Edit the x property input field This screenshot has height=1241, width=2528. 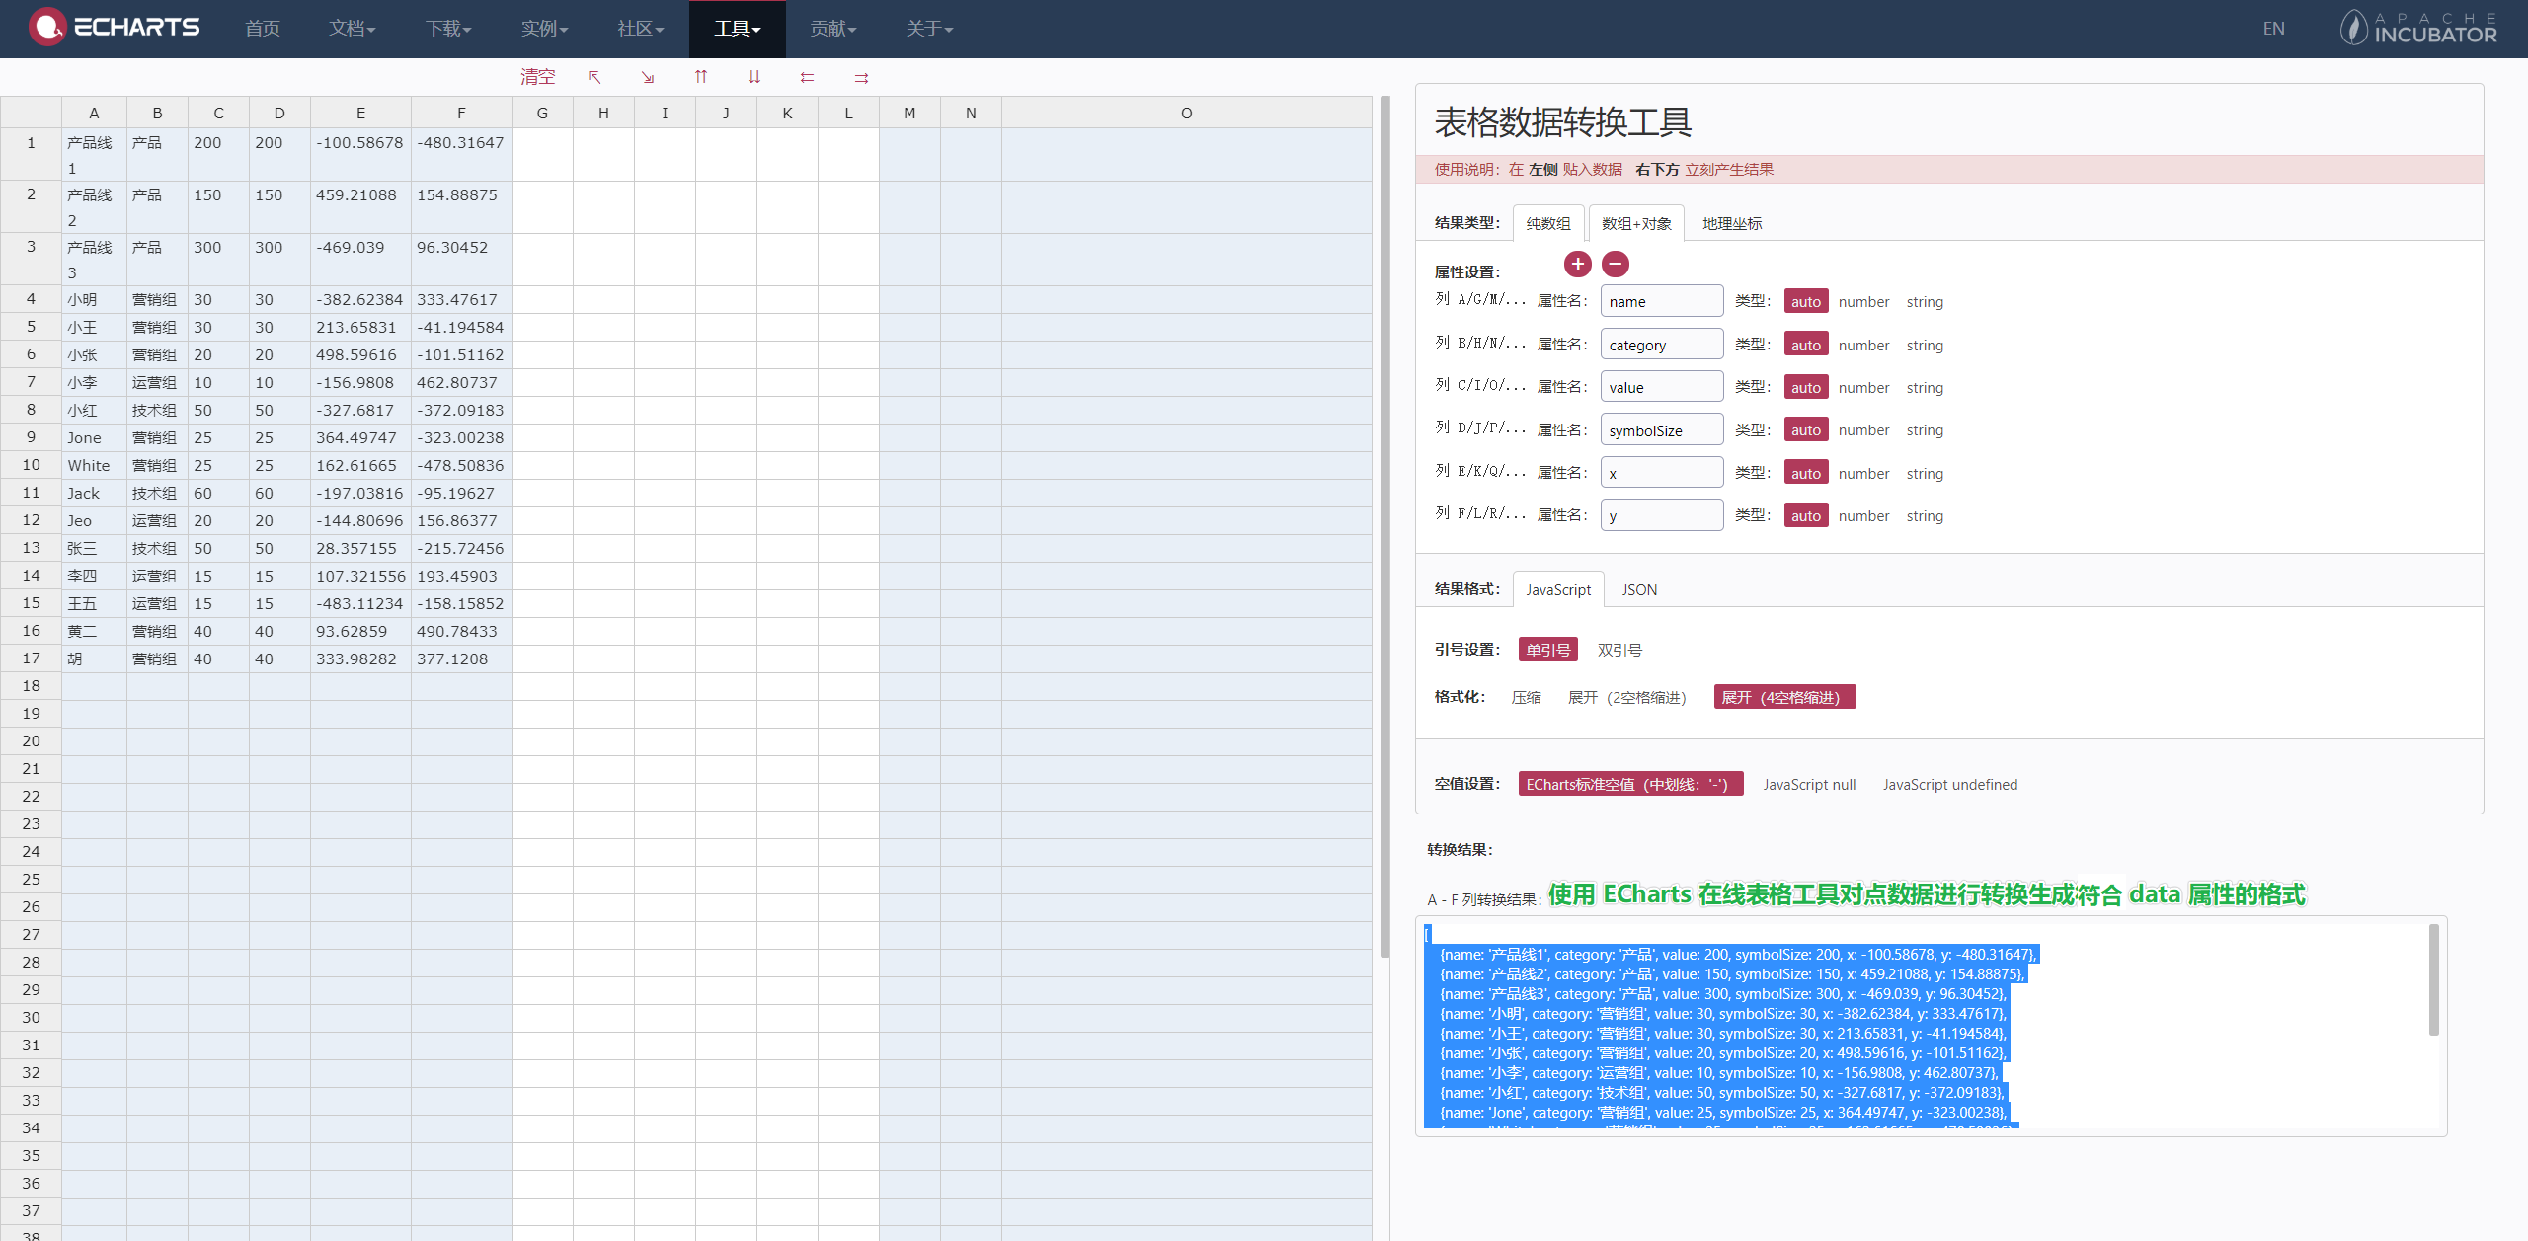click(x=1662, y=473)
